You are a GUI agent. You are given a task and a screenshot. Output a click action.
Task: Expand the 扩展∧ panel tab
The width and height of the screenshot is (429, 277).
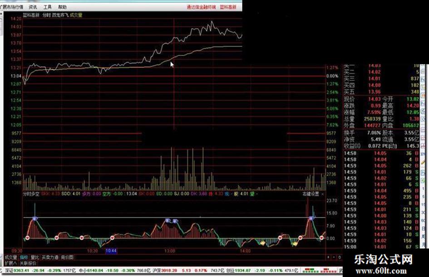[x=11, y=263]
